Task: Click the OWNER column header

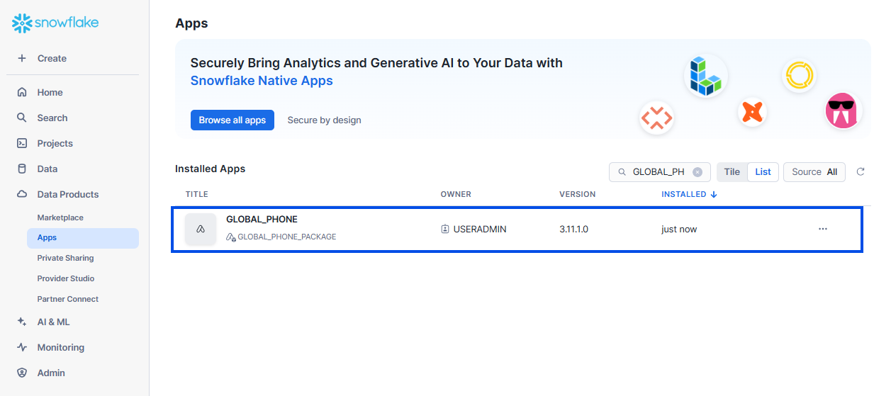Action: tap(456, 194)
